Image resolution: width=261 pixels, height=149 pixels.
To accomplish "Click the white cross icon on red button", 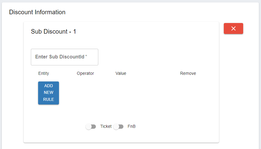I will pyautogui.click(x=233, y=28).
